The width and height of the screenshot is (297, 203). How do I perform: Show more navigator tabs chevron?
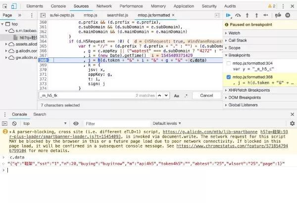[19, 15]
